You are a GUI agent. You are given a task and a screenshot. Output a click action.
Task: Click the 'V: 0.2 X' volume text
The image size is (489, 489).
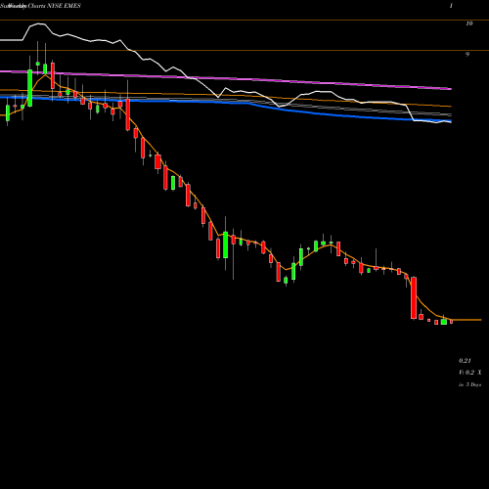[470, 373]
